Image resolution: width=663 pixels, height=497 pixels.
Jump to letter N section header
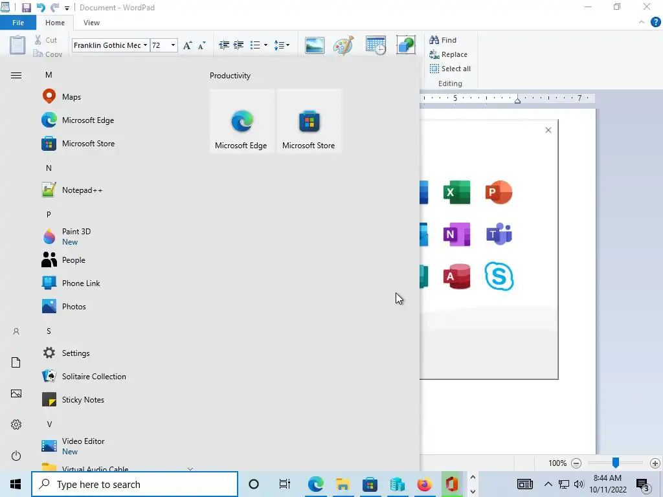(49, 168)
